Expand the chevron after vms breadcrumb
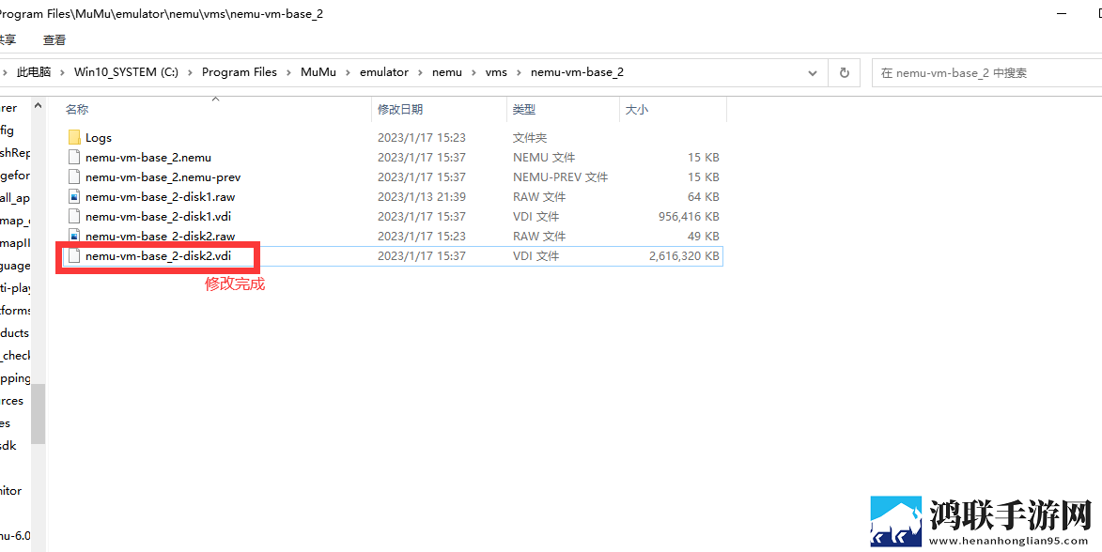1102x552 pixels. (x=519, y=72)
